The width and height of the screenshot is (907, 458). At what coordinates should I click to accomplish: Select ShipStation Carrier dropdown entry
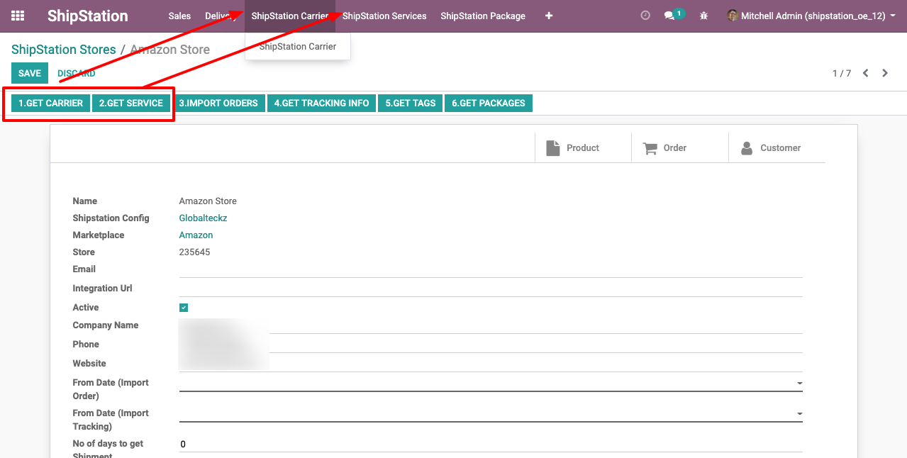coord(298,47)
